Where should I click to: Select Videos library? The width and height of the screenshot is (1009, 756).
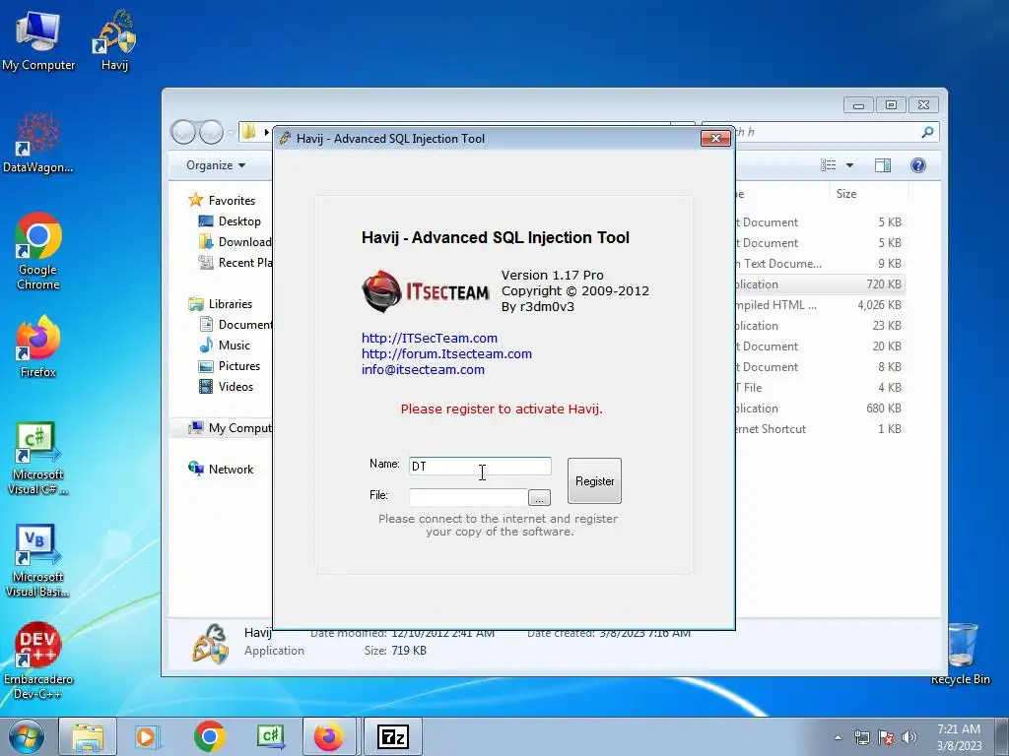tap(226, 386)
